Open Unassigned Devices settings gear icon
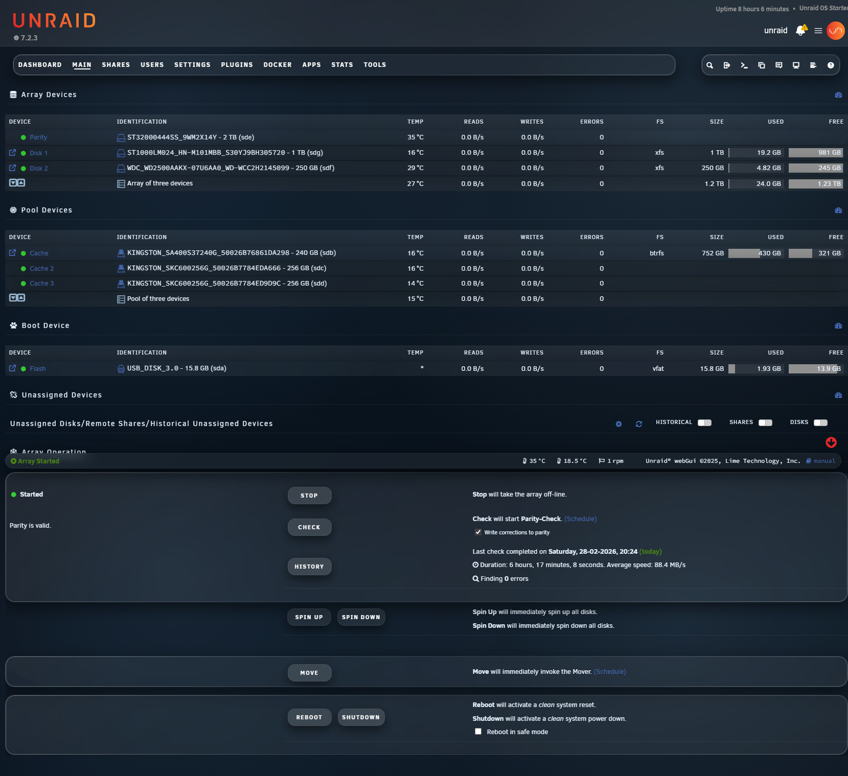 tap(618, 424)
